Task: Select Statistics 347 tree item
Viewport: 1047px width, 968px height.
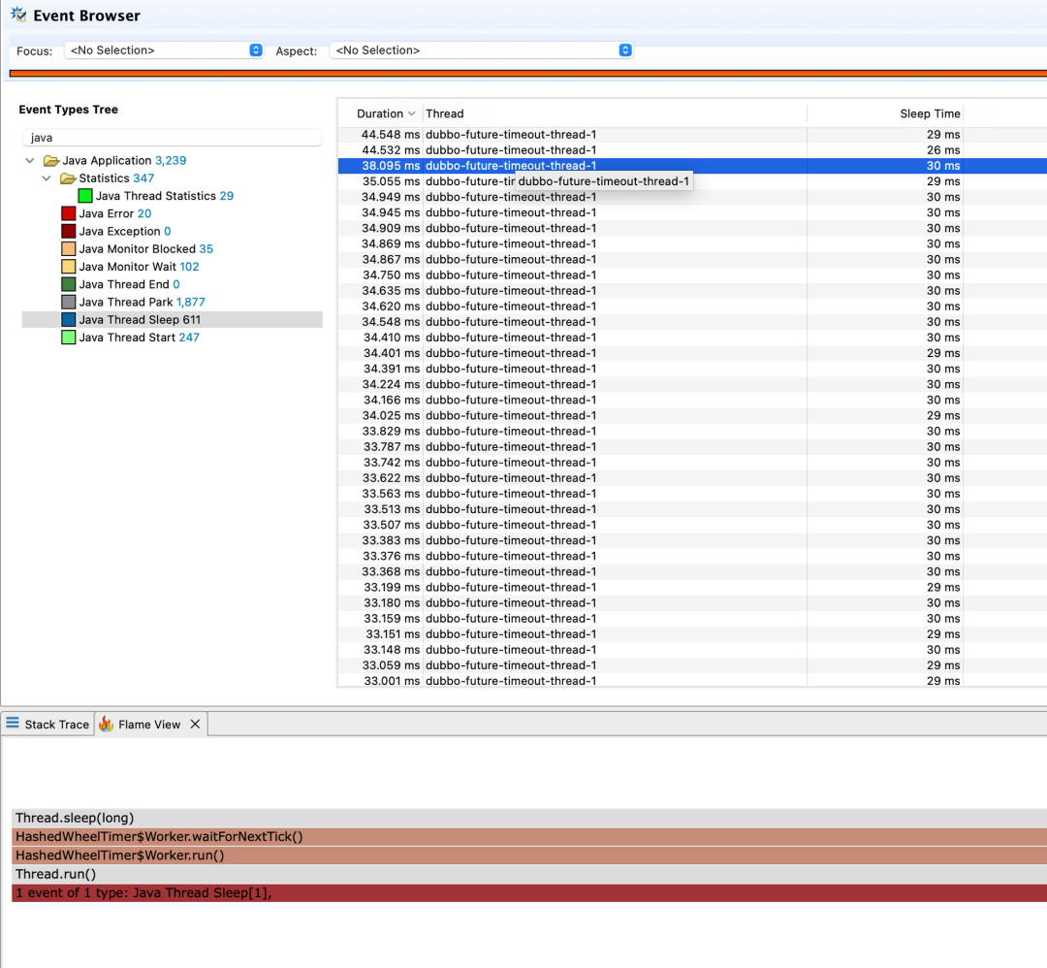Action: pos(116,178)
